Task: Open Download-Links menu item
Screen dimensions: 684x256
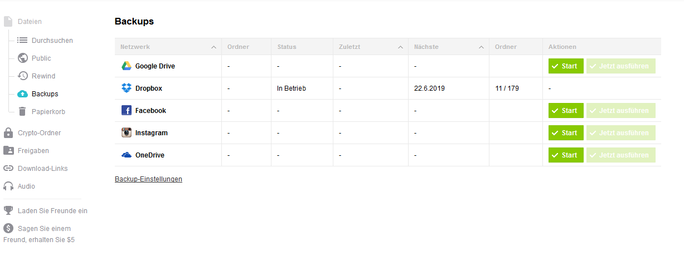Action: [42, 169]
